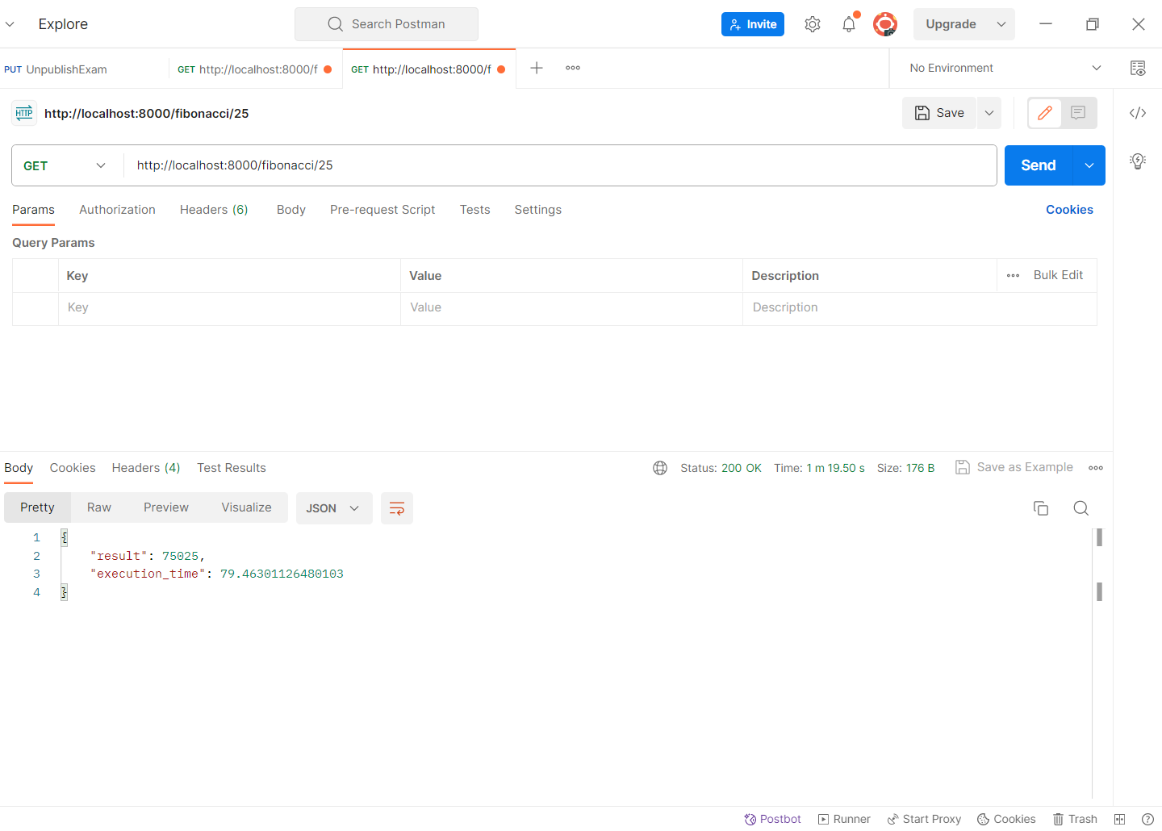Toggle two-pane layout icon in status bar
Viewport: 1162px width, 831px height.
pos(1119,819)
